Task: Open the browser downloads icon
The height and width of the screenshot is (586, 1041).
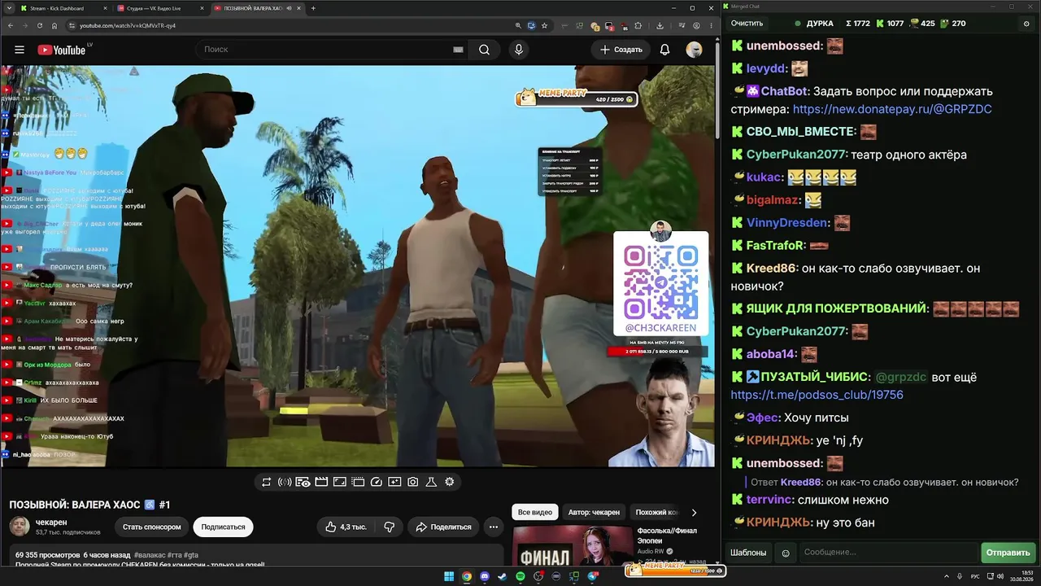Action: (x=660, y=25)
